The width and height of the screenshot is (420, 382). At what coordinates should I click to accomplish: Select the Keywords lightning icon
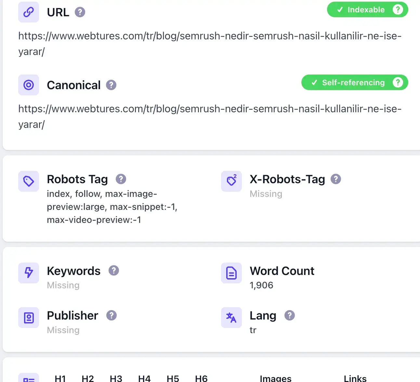(29, 273)
